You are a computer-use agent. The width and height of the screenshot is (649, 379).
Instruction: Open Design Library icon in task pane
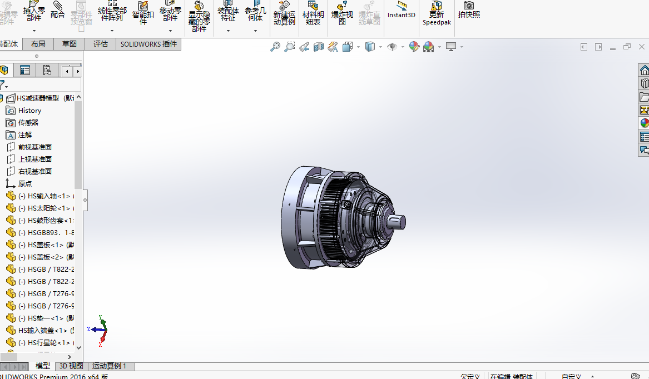(x=644, y=83)
